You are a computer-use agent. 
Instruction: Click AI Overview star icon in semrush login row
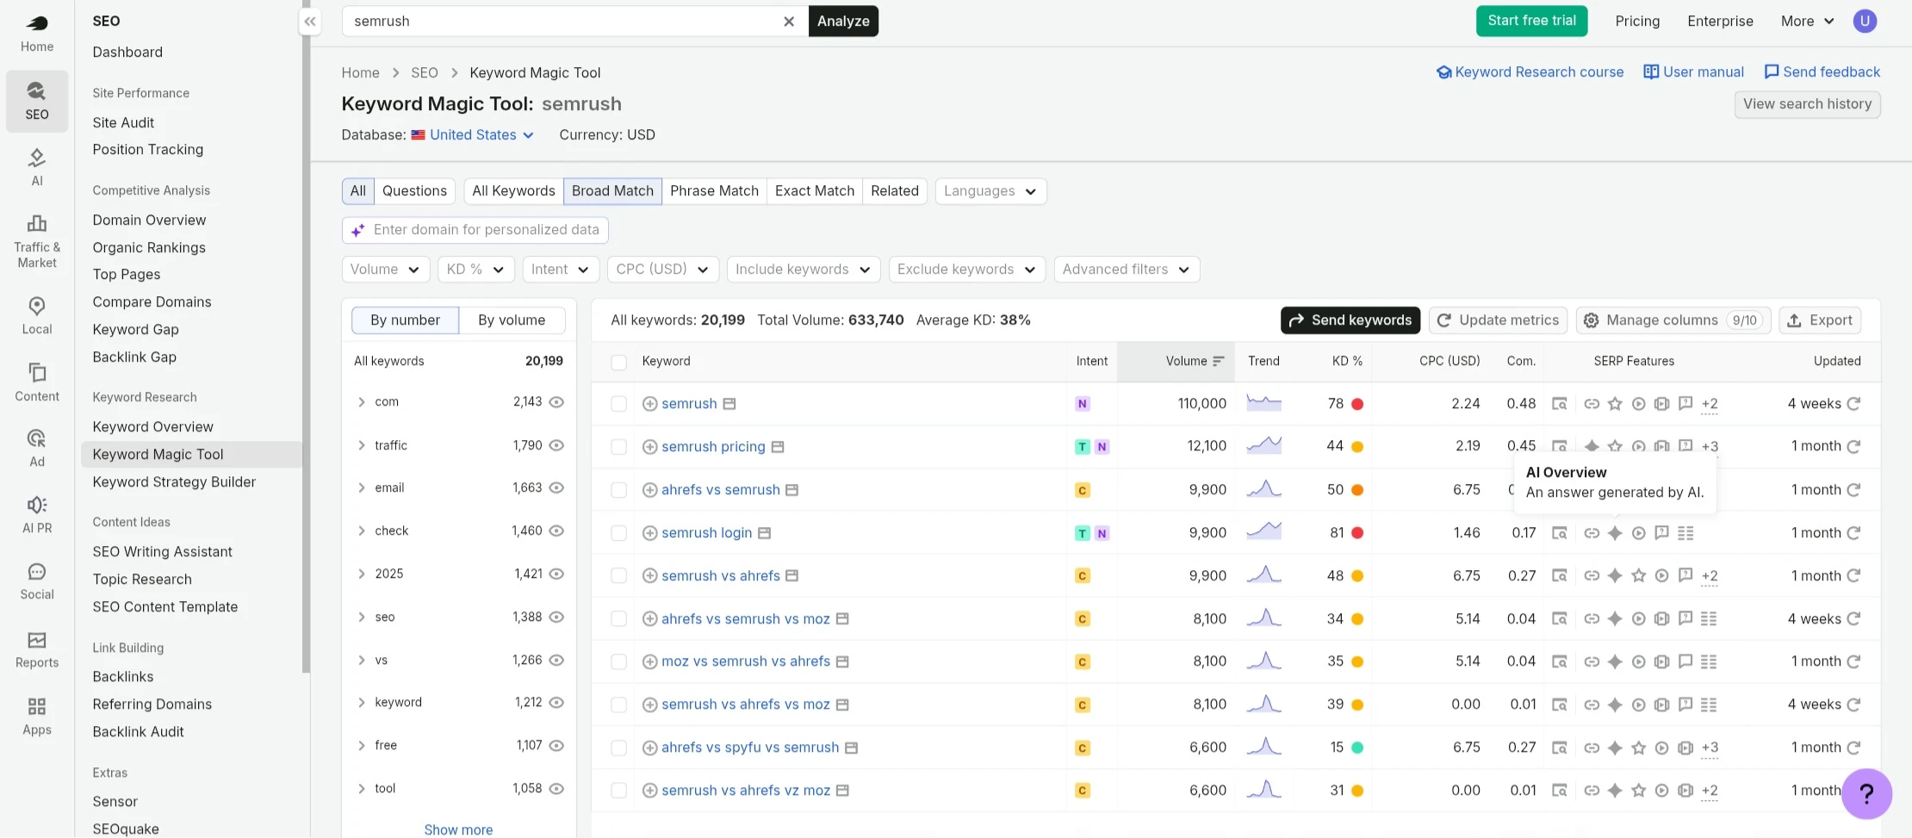pos(1615,533)
